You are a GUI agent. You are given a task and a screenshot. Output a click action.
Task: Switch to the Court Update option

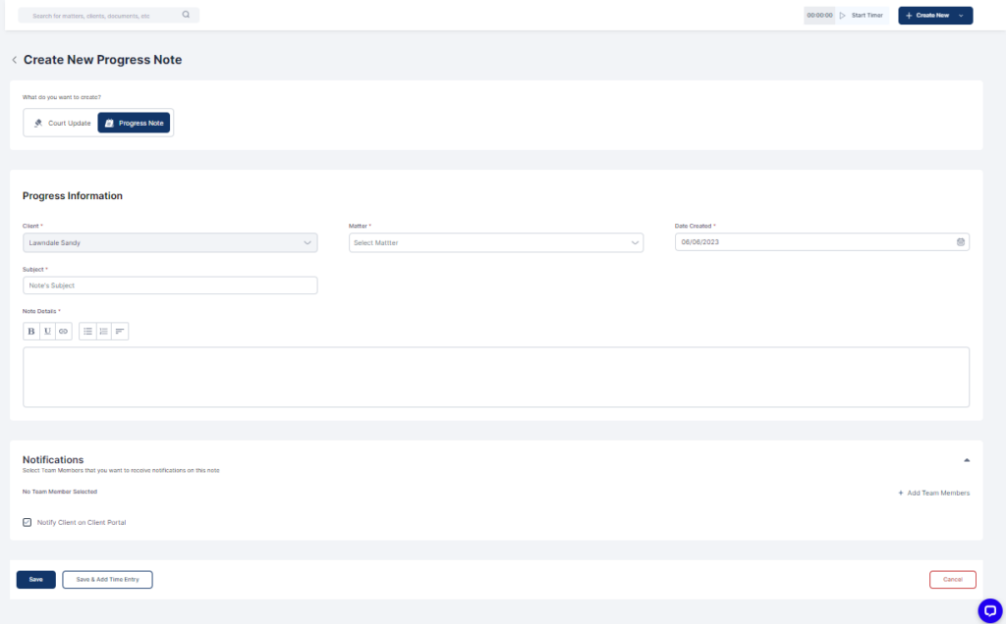pos(62,123)
